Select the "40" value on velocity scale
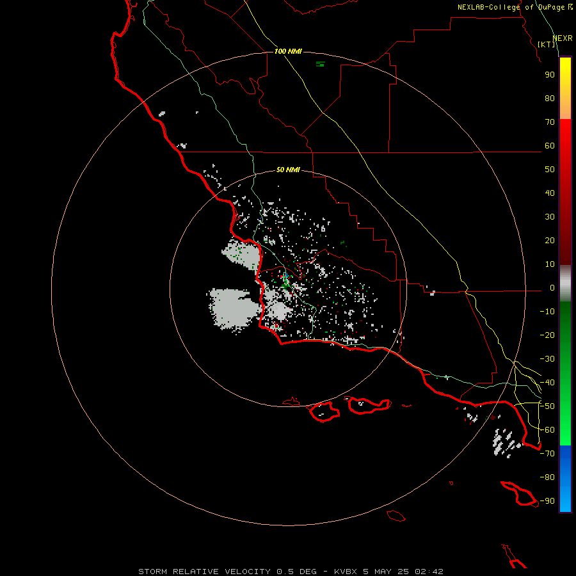Viewport: 576px width, 576px height. coord(550,193)
